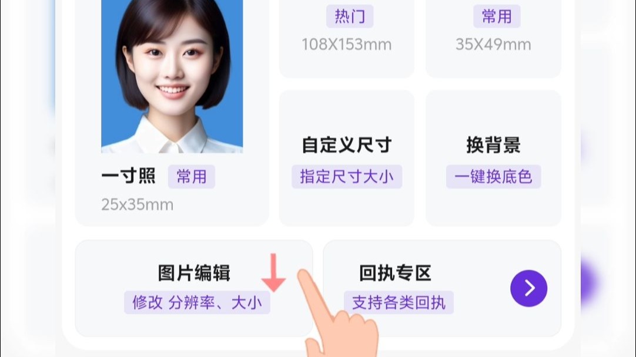The width and height of the screenshot is (636, 357).
Task: Tap the 一键换底色 tag
Action: pyautogui.click(x=493, y=177)
